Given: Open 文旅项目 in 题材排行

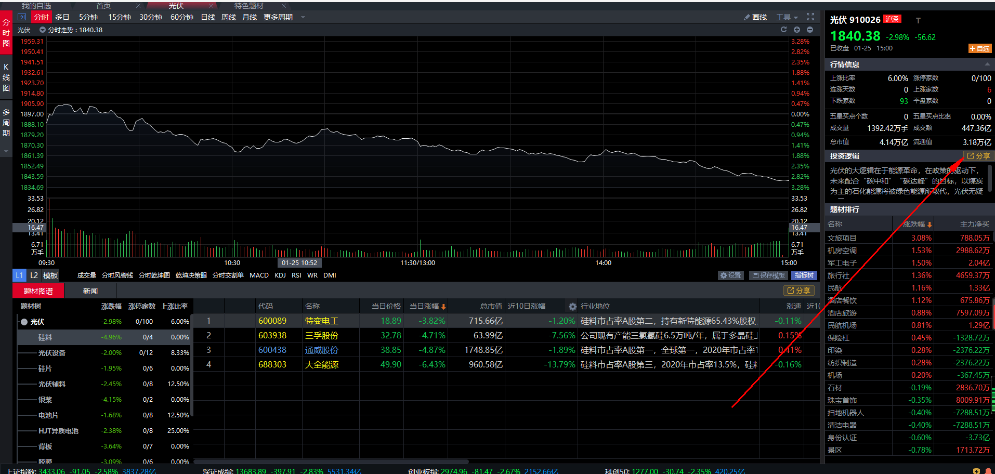Looking at the screenshot, I should click(842, 238).
